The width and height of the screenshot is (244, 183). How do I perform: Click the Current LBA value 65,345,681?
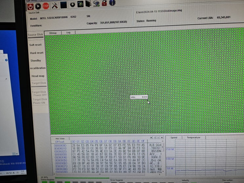click(224, 17)
